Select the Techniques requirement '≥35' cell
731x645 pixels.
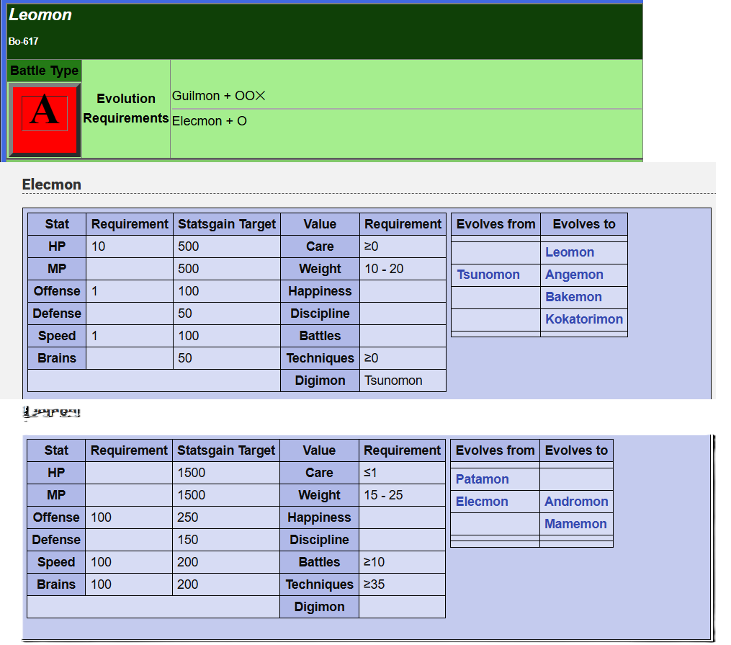[x=402, y=585]
